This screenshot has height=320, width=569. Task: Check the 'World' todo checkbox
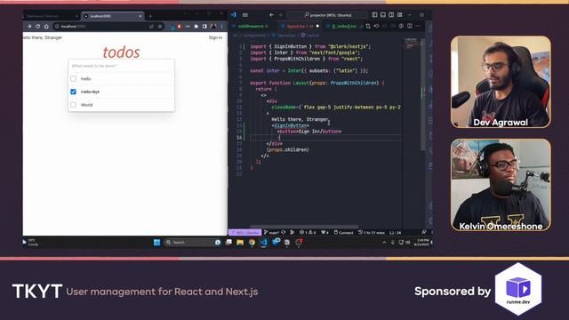pos(73,105)
